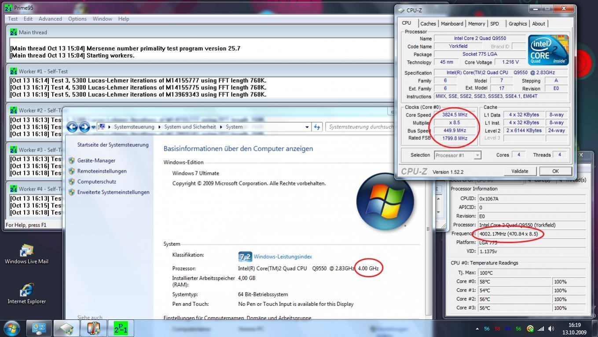
Task: Switch to Mainboard tab in CPU-Z
Action: tap(452, 24)
